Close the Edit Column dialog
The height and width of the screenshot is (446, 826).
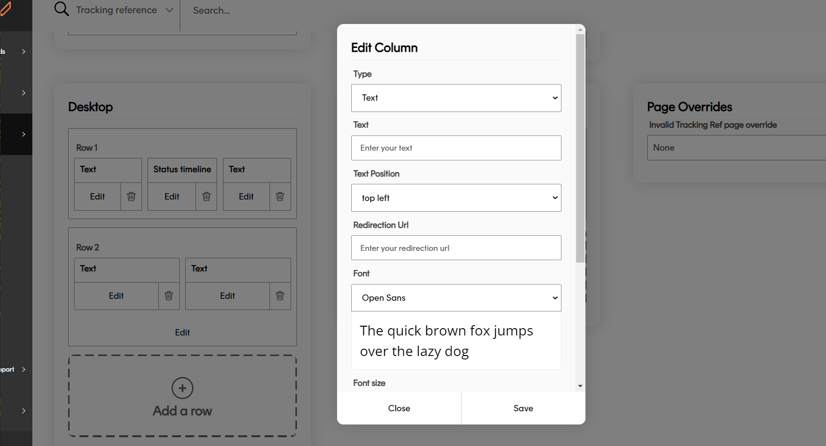[399, 408]
